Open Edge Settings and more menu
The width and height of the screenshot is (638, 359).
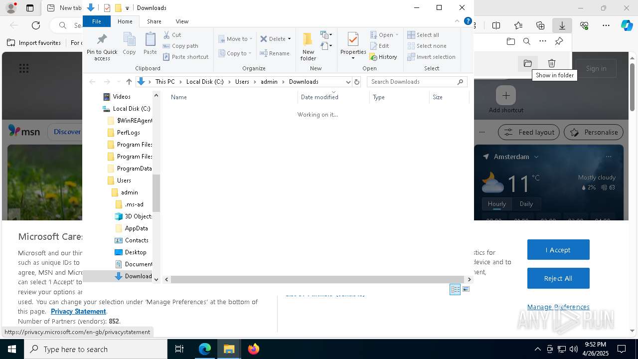point(606,25)
